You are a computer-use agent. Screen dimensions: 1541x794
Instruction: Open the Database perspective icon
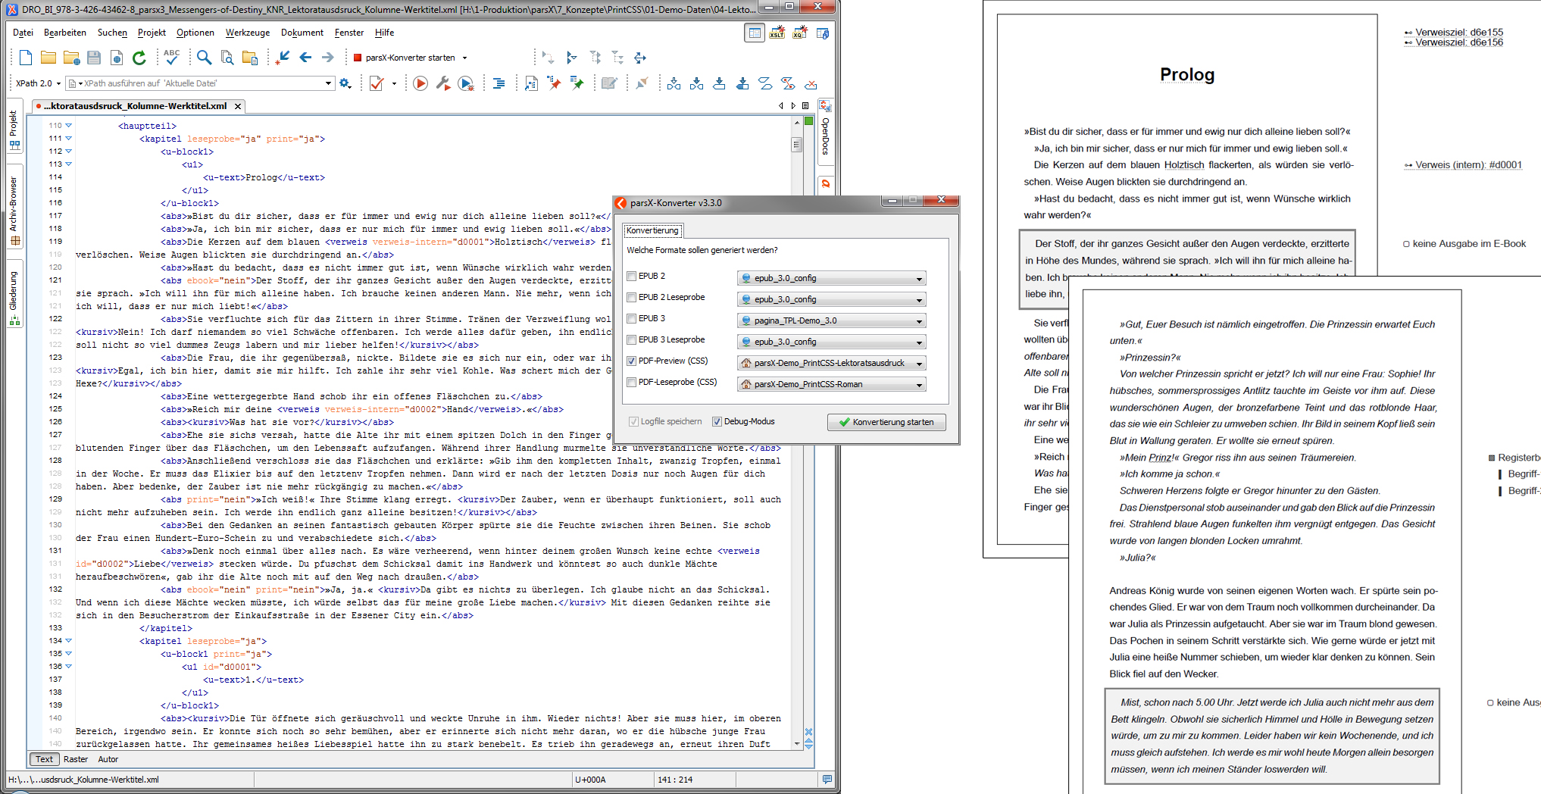point(823,33)
